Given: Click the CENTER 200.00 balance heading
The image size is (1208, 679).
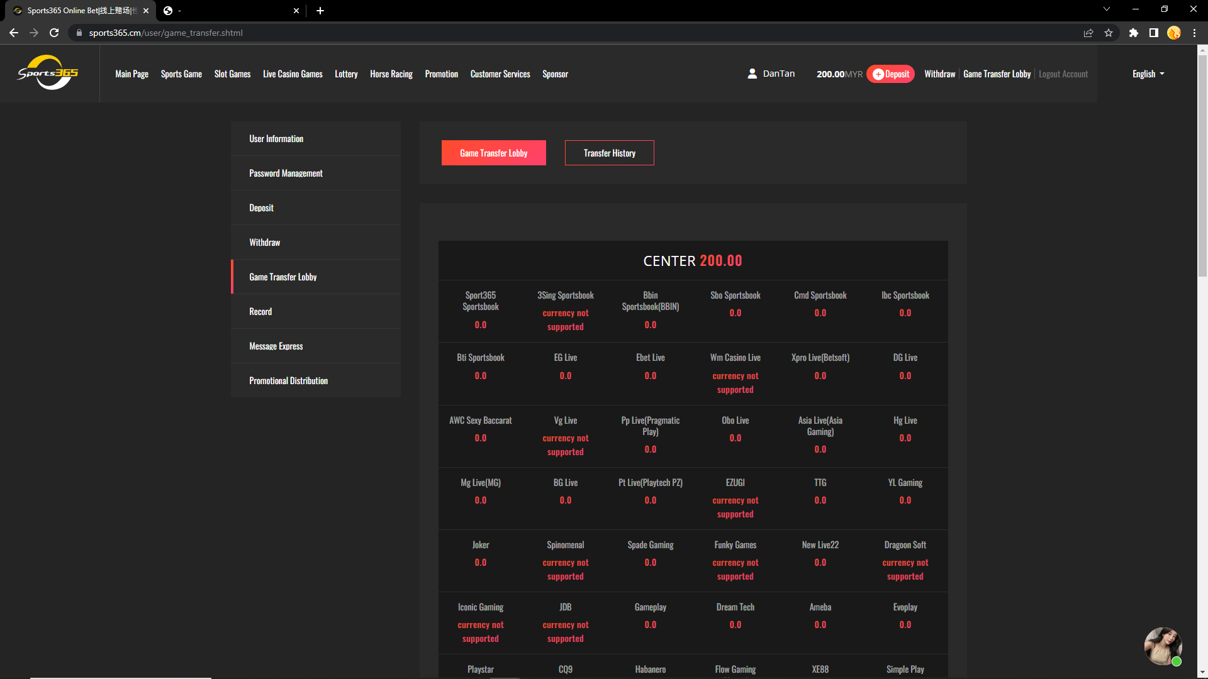Looking at the screenshot, I should 693,260.
